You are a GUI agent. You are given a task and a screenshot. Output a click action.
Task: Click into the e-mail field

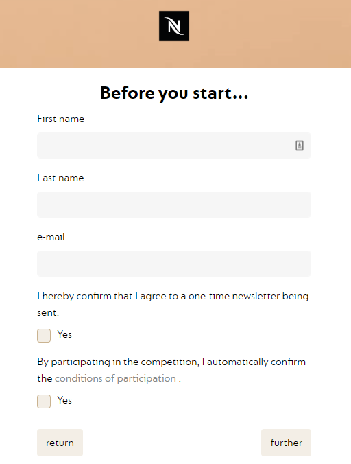(174, 264)
